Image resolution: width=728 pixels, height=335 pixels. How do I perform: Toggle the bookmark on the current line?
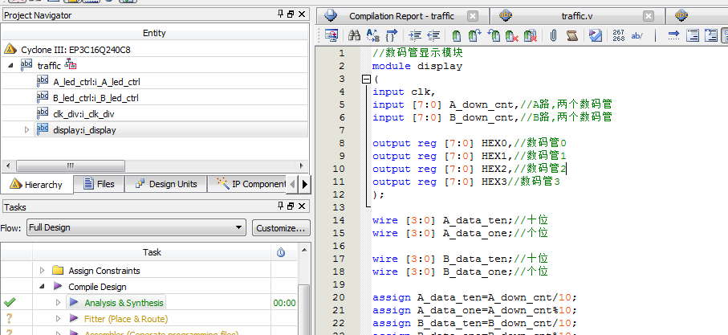click(x=456, y=35)
